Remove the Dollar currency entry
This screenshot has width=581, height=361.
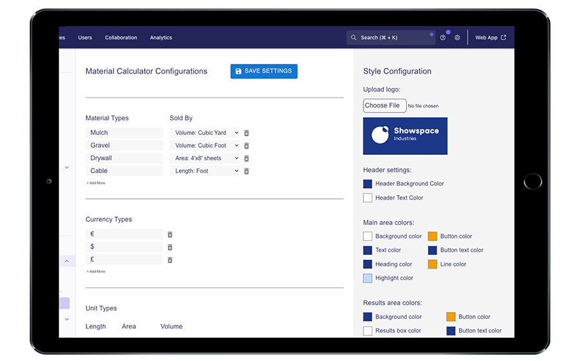pyautogui.click(x=170, y=247)
